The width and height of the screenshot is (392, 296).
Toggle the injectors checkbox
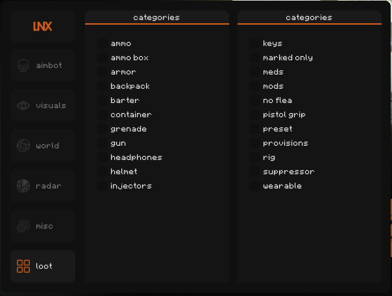(102, 186)
